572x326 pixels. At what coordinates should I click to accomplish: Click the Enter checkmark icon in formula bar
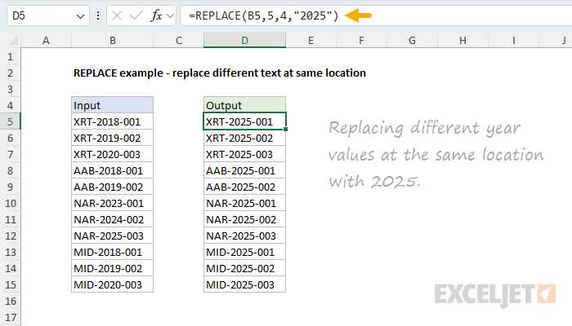(136, 15)
